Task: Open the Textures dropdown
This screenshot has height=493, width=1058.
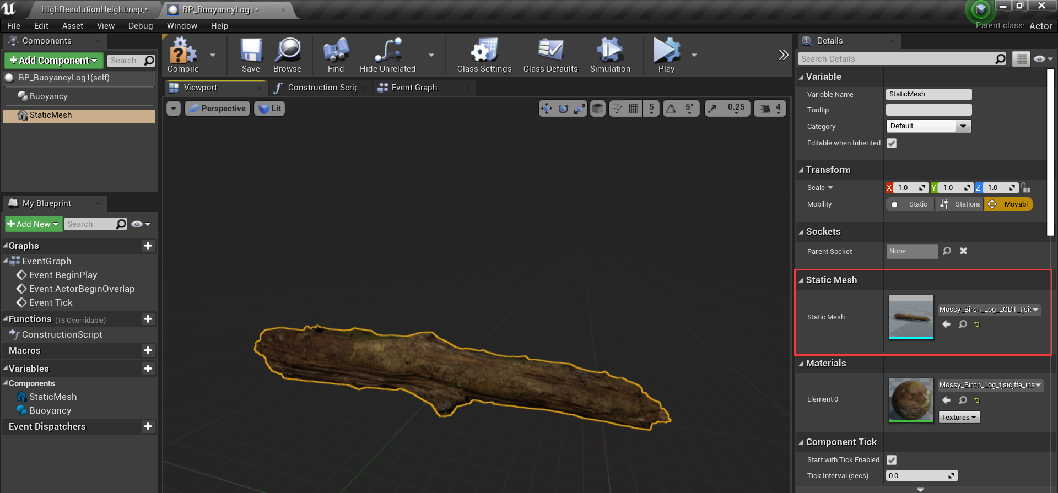Action: tap(959, 418)
